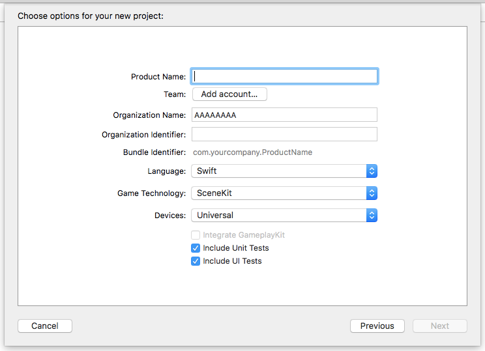
Task: Toggle the Include Unit Tests checkbox
Action: (196, 248)
